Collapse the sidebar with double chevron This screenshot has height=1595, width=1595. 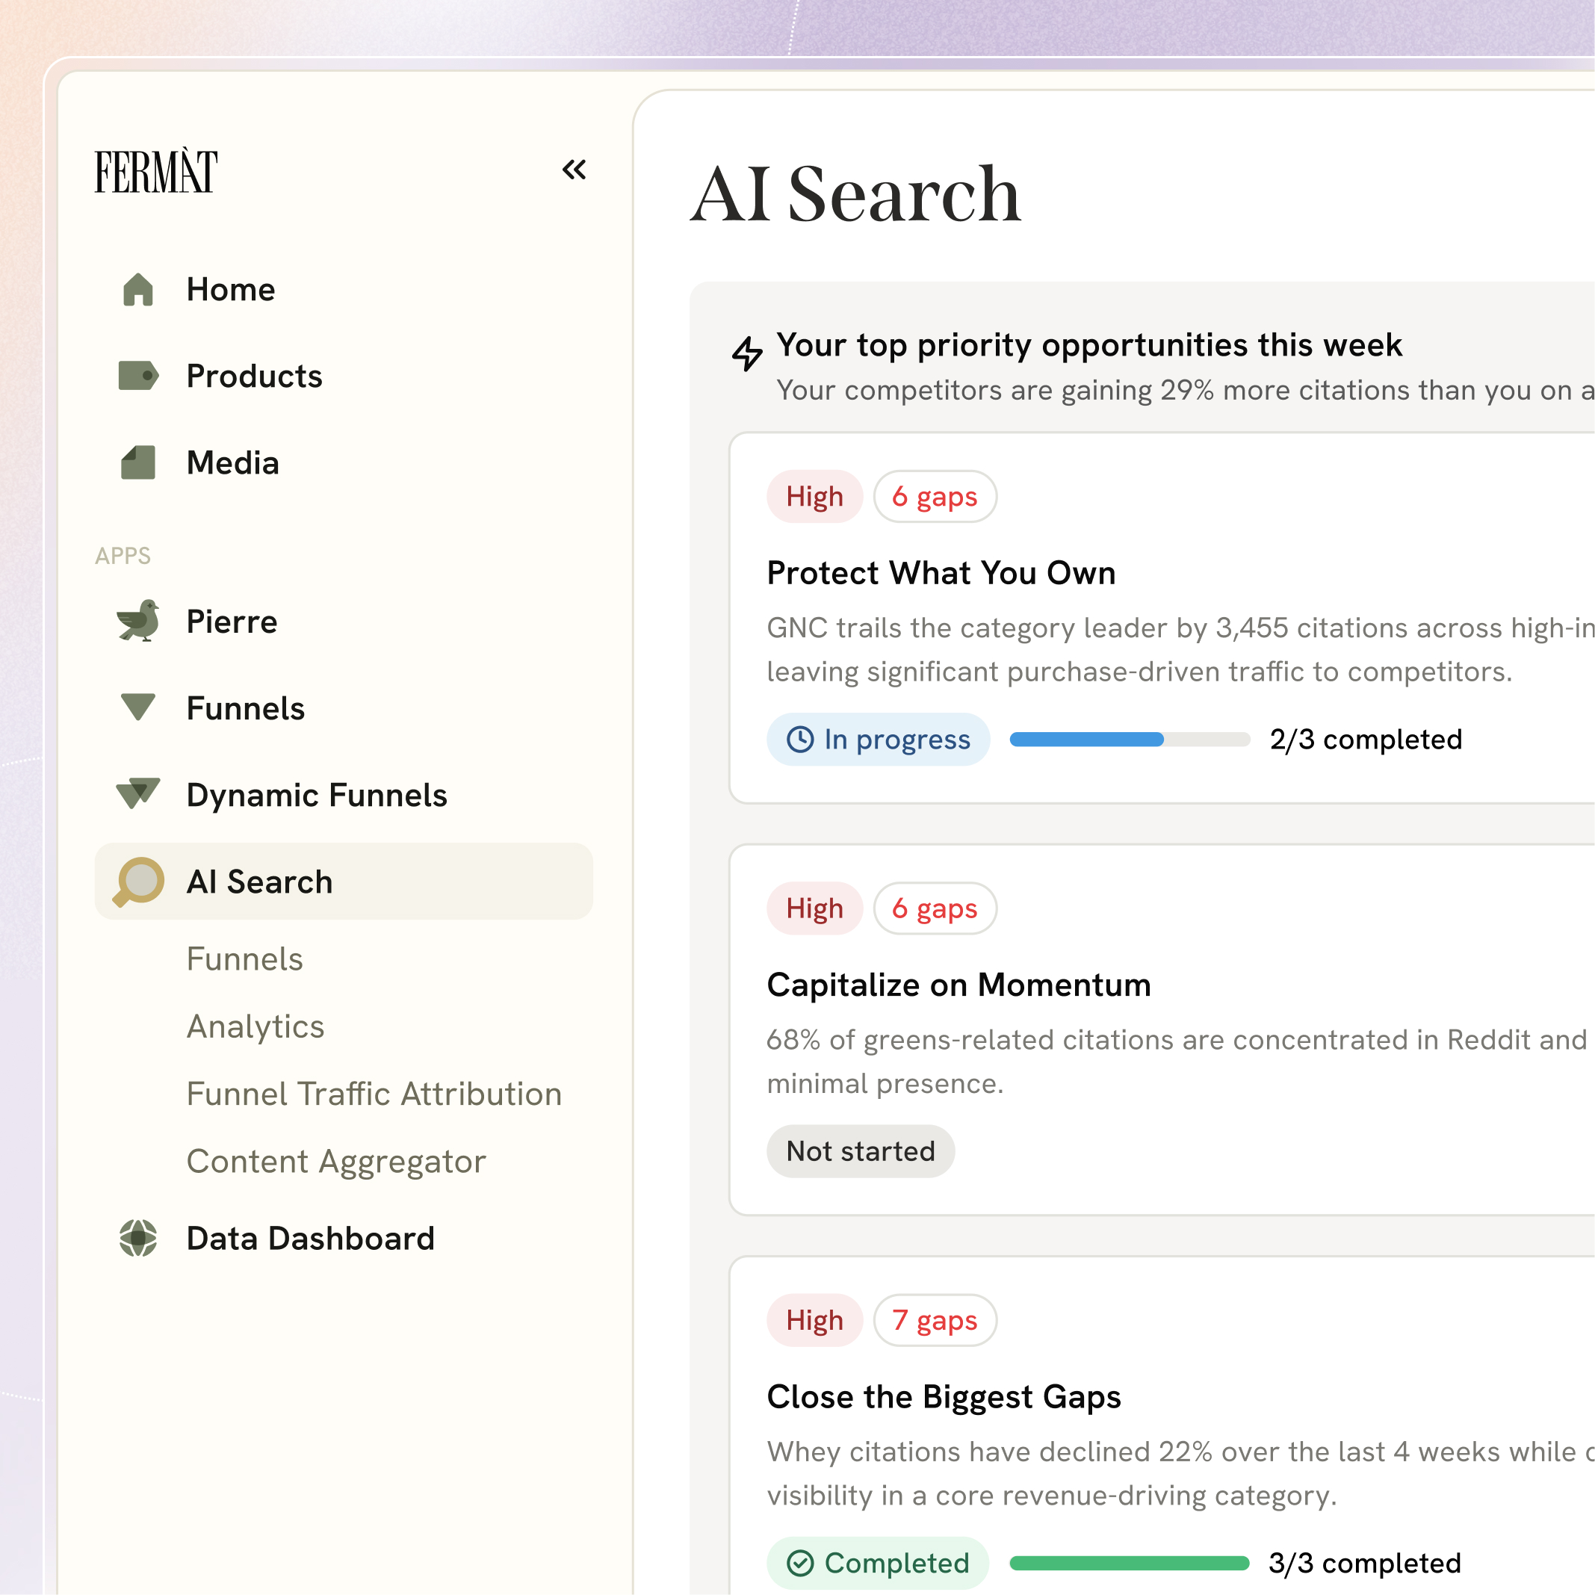coord(574,170)
